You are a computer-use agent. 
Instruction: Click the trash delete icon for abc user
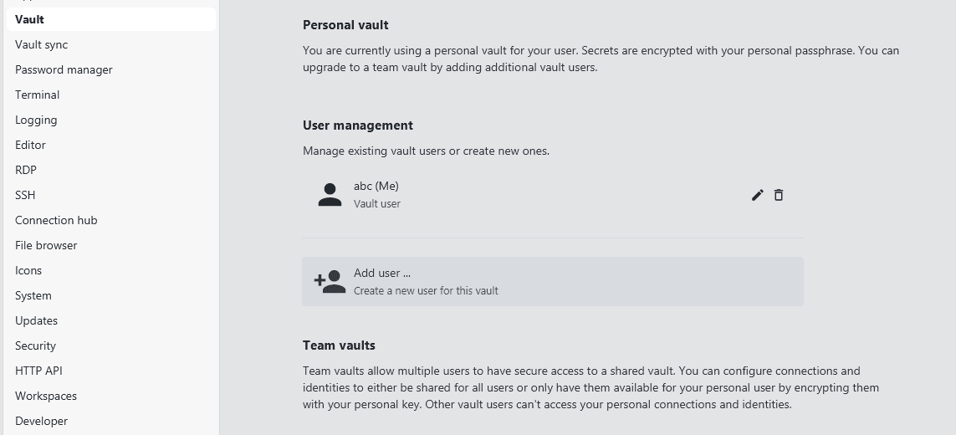point(779,195)
